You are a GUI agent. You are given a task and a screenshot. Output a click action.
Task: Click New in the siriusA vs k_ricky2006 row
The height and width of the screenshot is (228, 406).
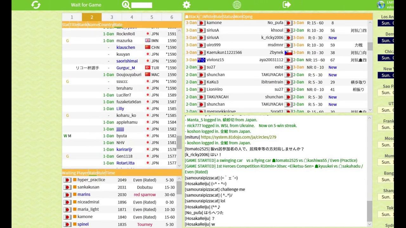click(333, 38)
